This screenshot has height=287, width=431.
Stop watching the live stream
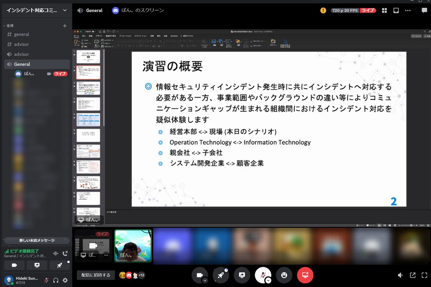[305, 275]
